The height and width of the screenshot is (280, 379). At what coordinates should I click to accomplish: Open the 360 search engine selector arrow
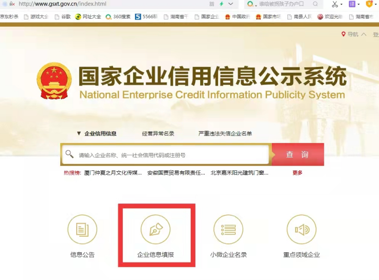click(256, 5)
